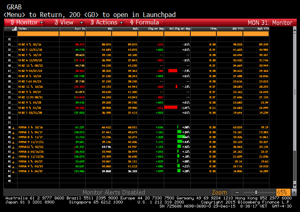Viewport: 300px width, 212px height.
Task: Click the MON 31: Monitor title label
Action: pos(270,23)
